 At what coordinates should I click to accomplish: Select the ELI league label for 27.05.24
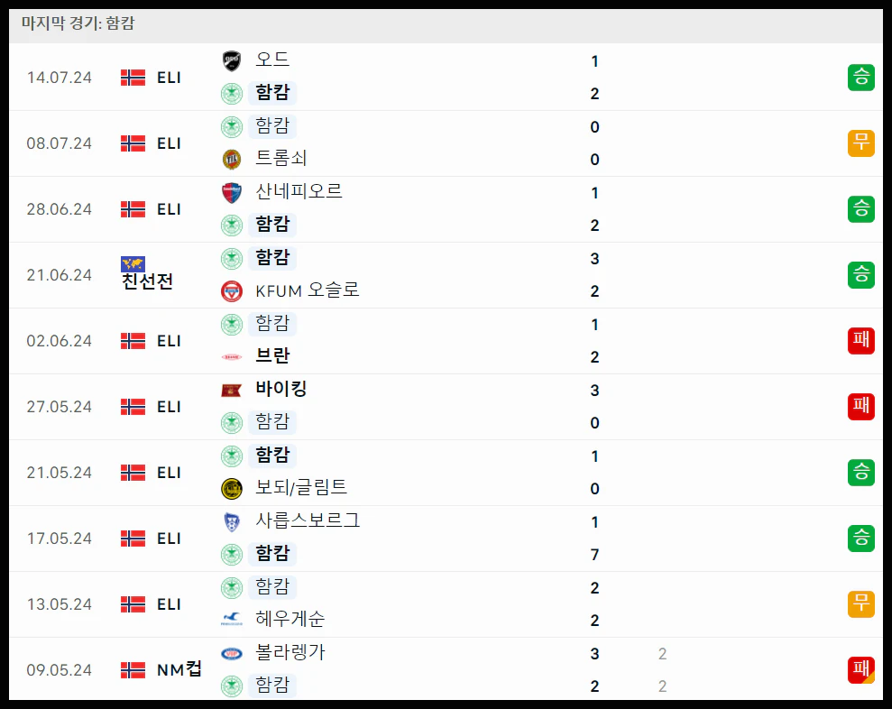pyautogui.click(x=169, y=407)
